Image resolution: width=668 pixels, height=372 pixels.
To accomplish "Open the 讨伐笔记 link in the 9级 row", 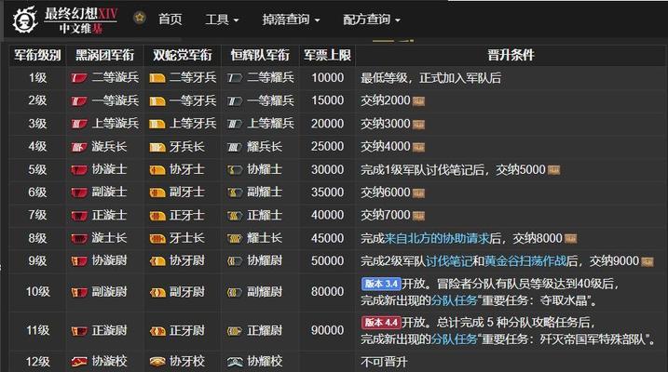I will click(x=449, y=261).
